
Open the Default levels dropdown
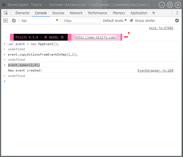pyautogui.click(x=114, y=20)
